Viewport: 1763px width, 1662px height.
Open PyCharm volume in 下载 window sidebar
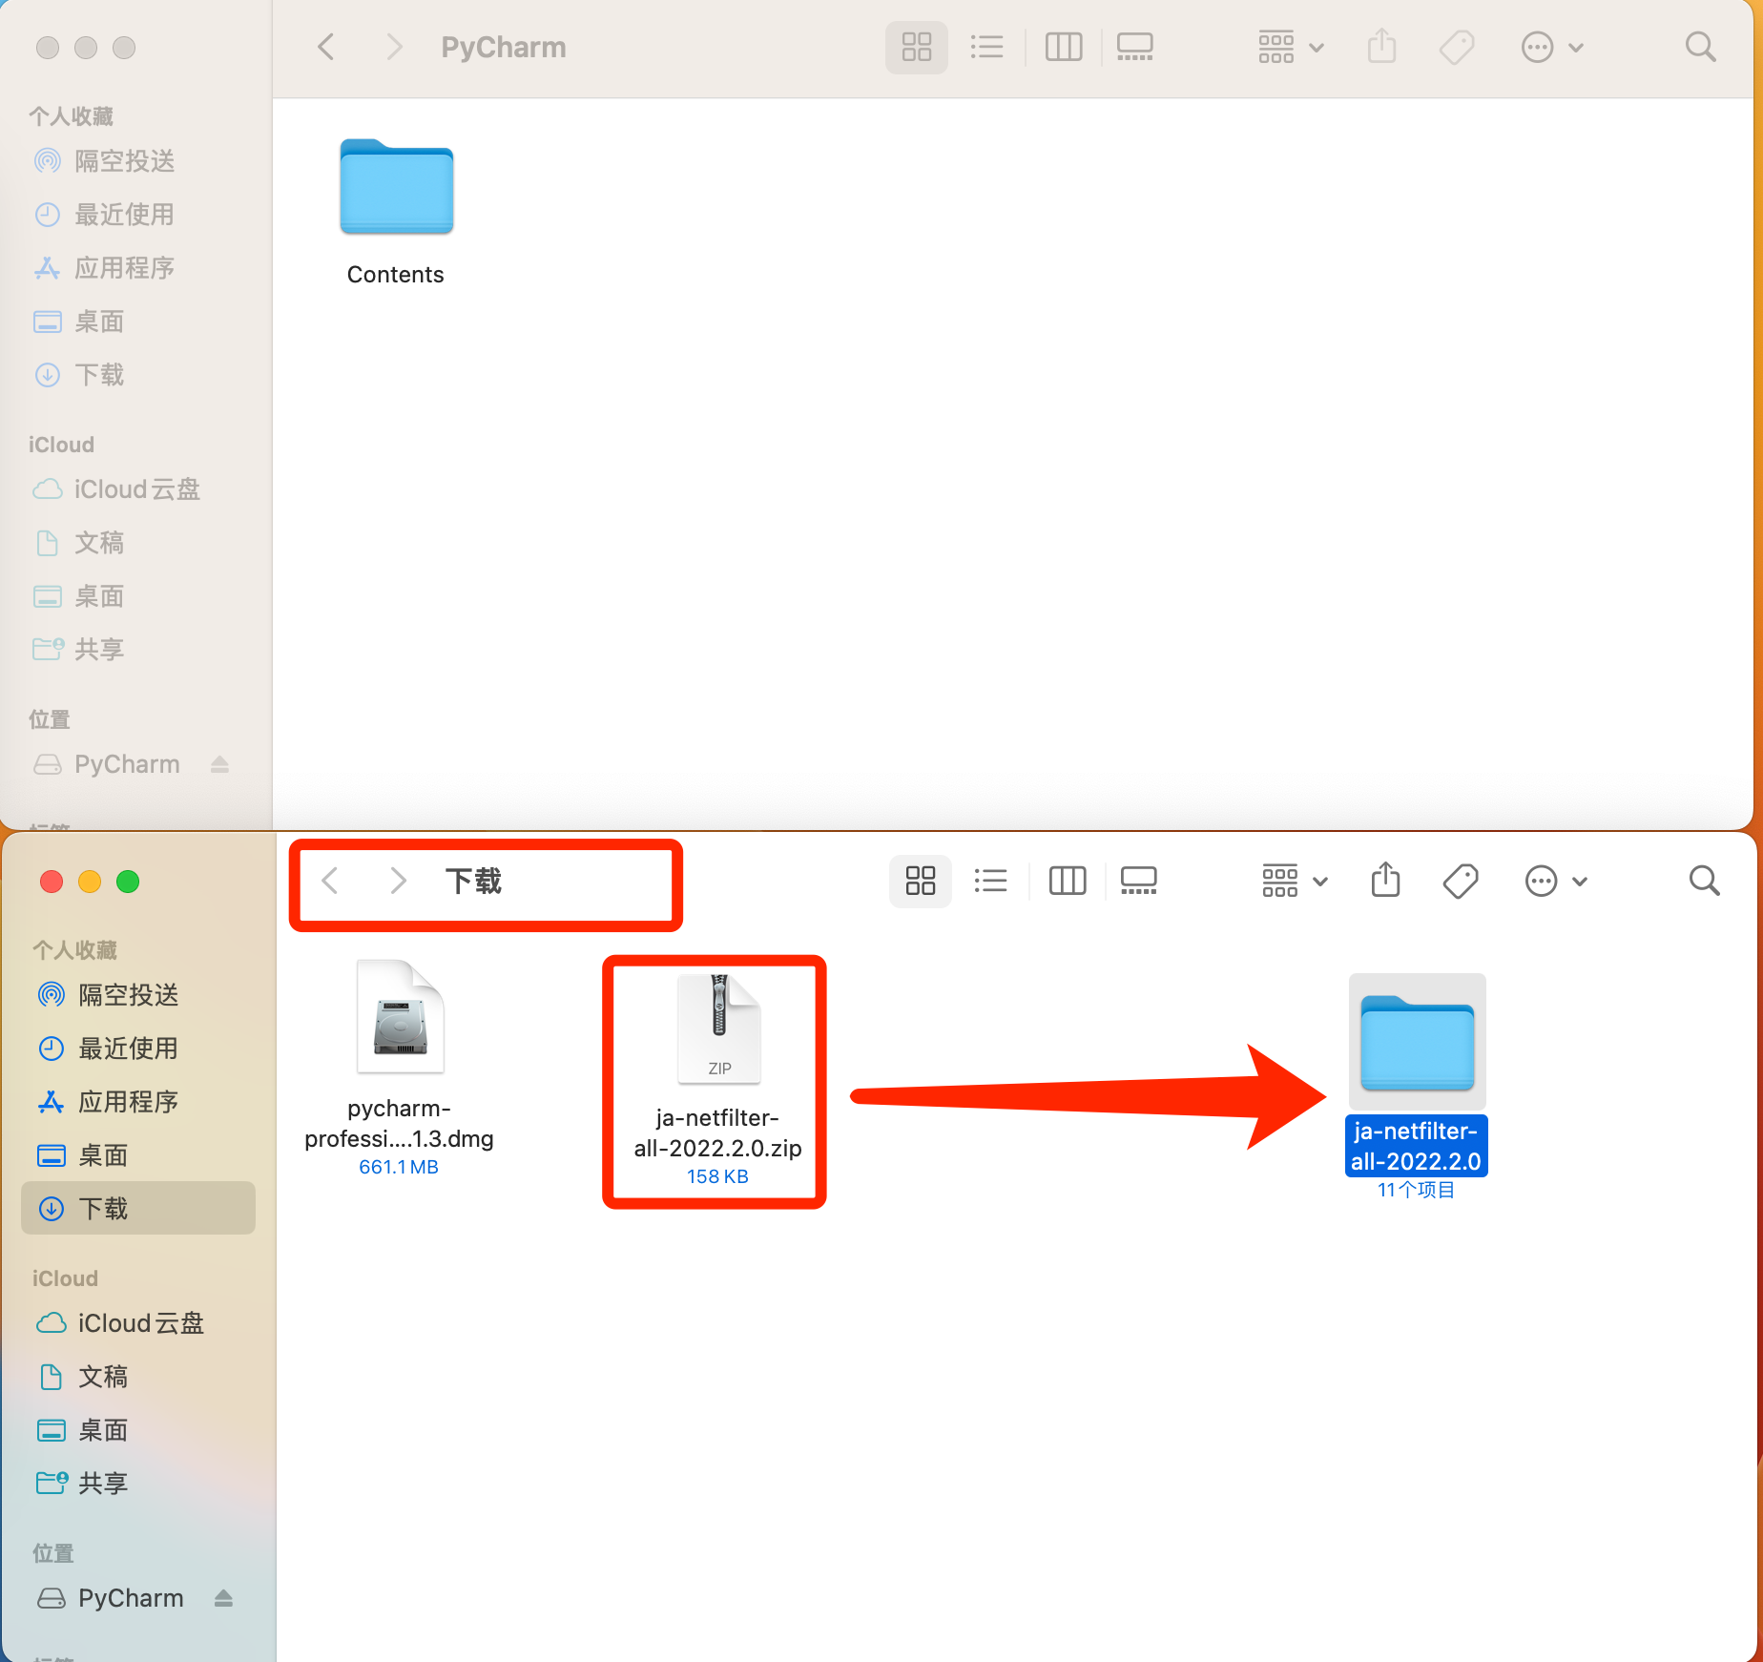coord(111,1598)
